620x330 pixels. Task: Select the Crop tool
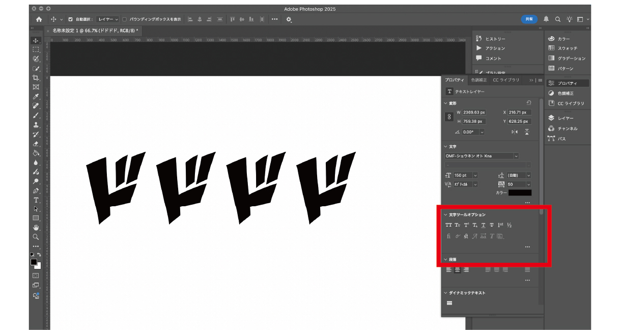click(x=36, y=78)
